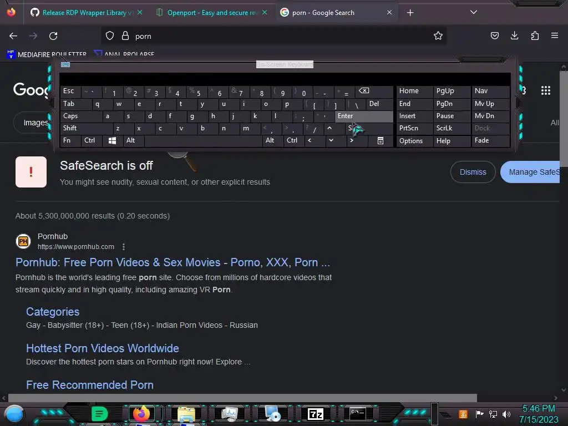The image size is (568, 426).
Task: Reload the page with the refresh icon
Action: click(53, 36)
